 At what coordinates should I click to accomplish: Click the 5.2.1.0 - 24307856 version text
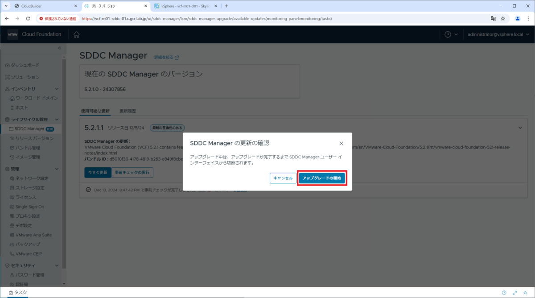[105, 89]
